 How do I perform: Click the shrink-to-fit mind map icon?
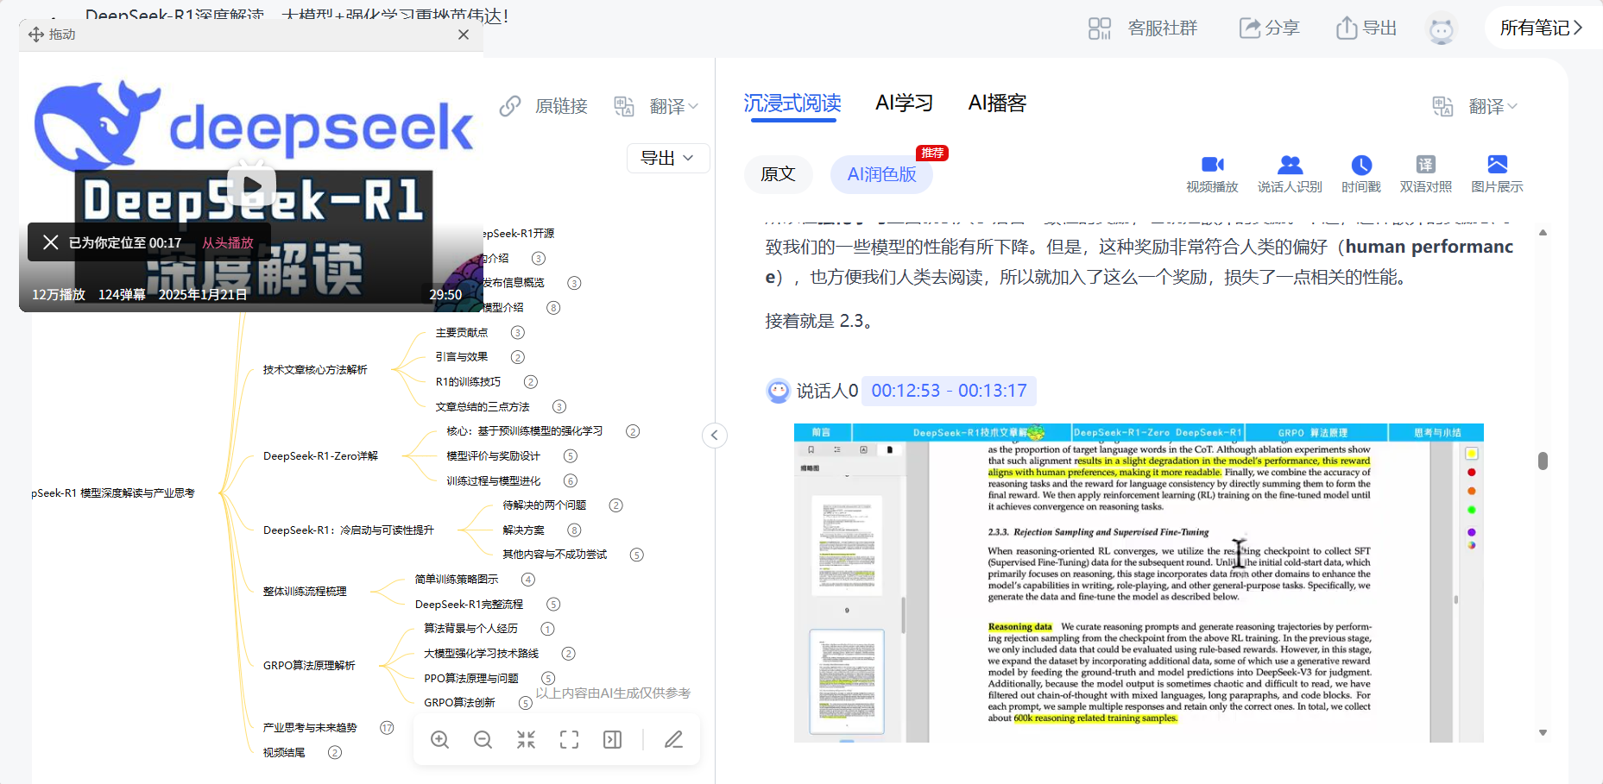coord(527,740)
